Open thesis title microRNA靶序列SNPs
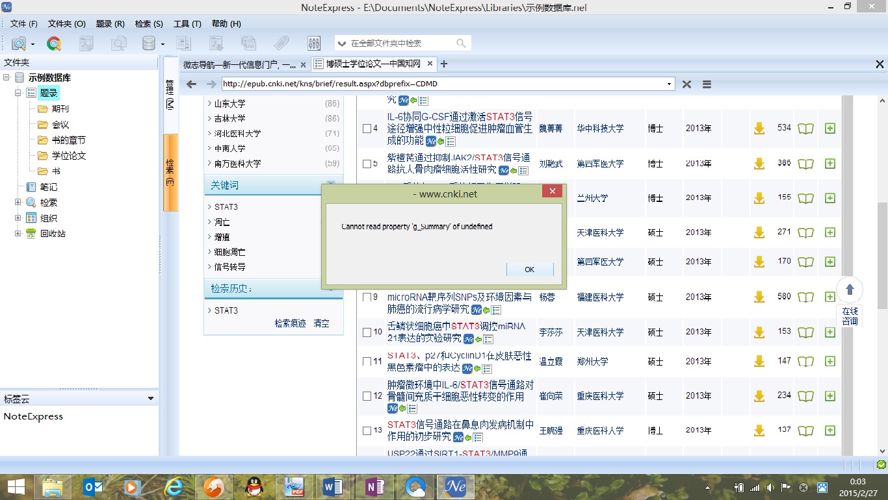This screenshot has height=500, width=888. (x=460, y=303)
